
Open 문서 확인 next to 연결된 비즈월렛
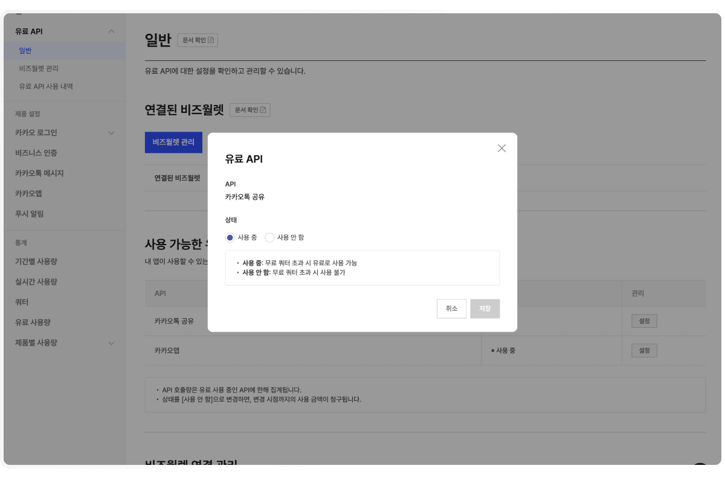click(x=250, y=110)
